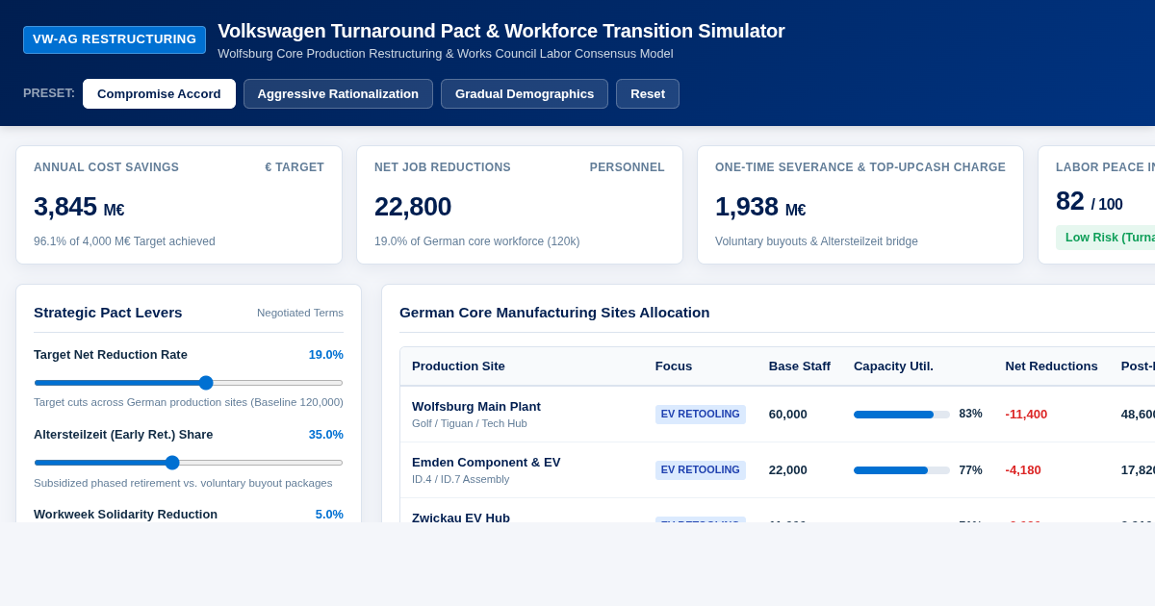Click the 82 / 100 labor peace score

(x=1090, y=201)
